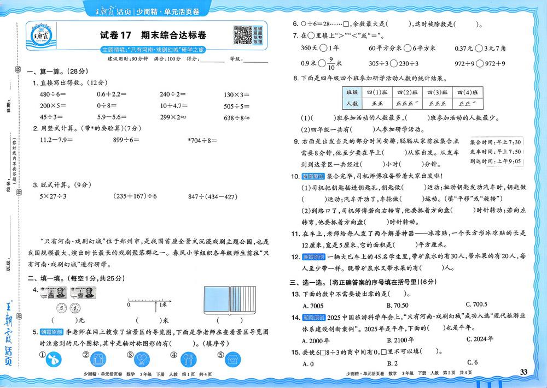Choose option A. 2000年

pos(316,341)
